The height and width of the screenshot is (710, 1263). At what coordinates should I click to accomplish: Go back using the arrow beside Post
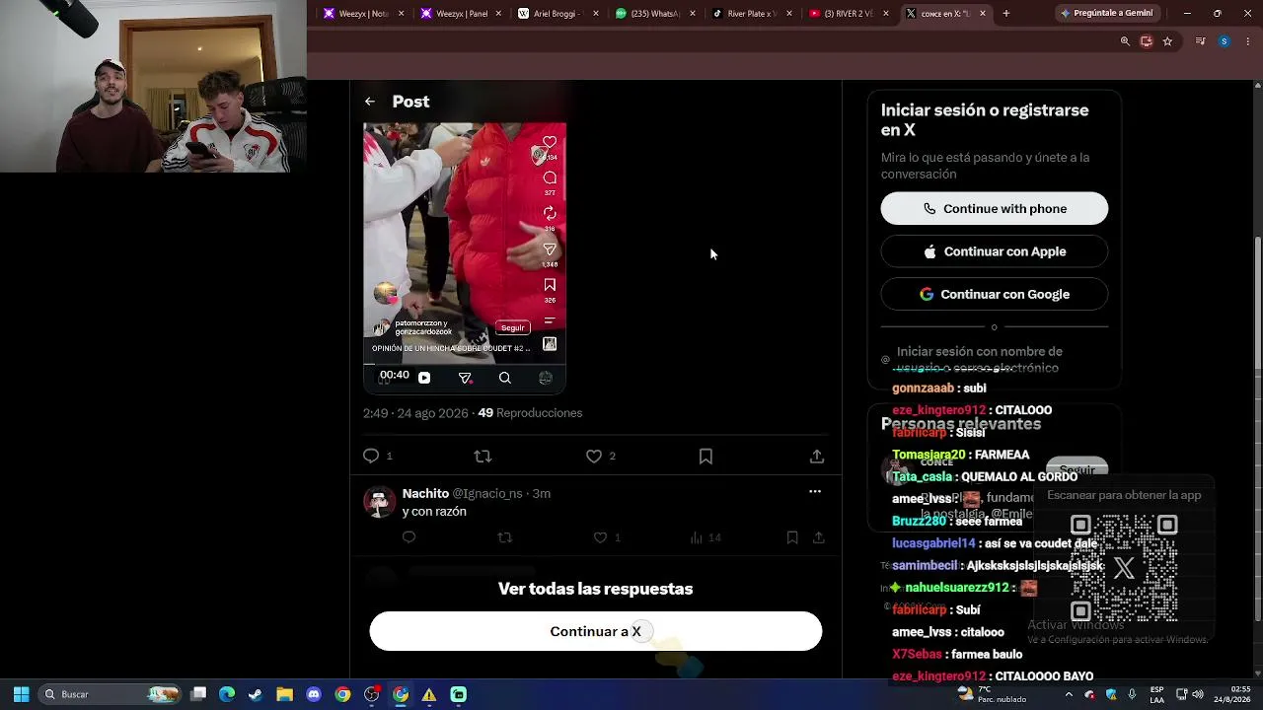click(x=369, y=102)
